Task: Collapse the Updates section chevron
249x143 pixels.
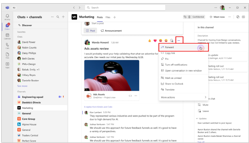Action: pos(197,119)
